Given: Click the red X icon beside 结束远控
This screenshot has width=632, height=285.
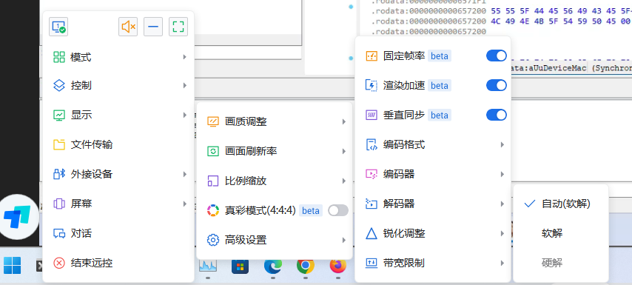Looking at the screenshot, I should [x=59, y=264].
